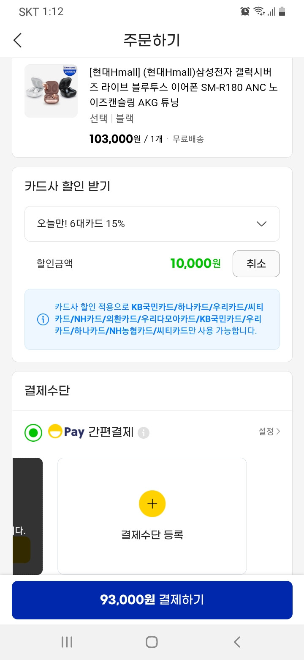The image size is (304, 660).
Task: Tap the info icon next to 간편결제
Action: click(x=144, y=433)
